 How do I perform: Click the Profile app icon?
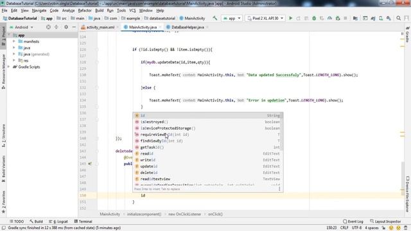[329, 19]
